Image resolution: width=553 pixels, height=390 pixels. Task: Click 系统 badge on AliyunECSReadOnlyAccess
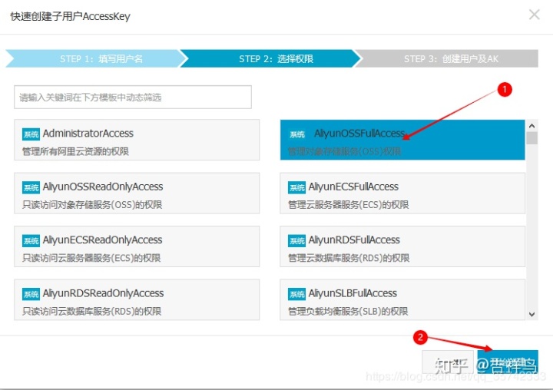point(31,240)
